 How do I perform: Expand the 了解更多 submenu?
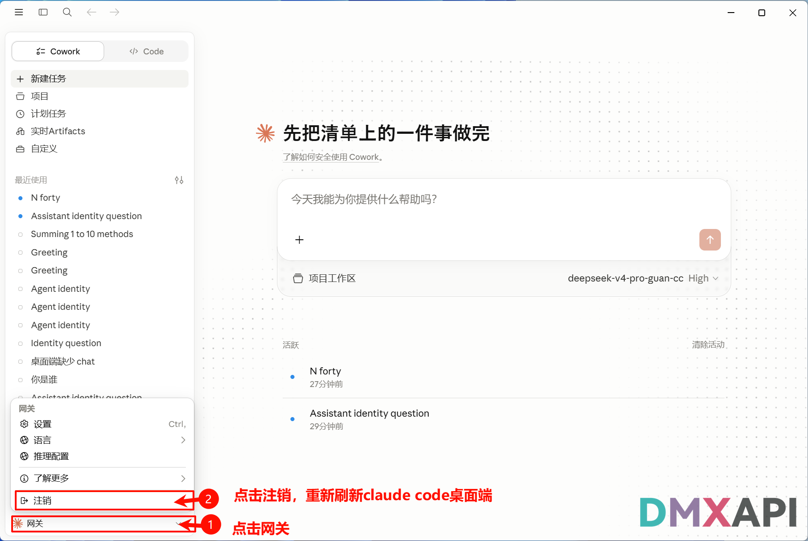click(x=103, y=478)
